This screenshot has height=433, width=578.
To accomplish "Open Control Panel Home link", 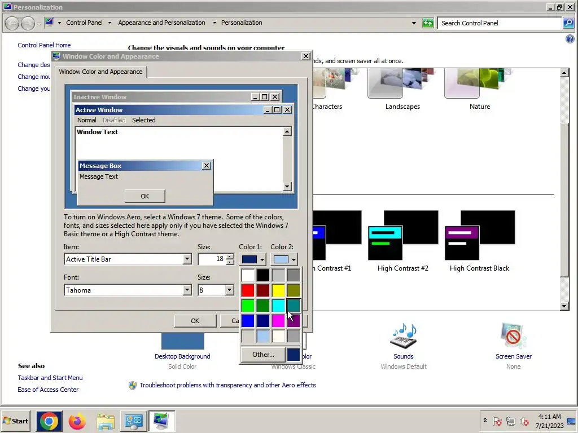I will pos(44,45).
